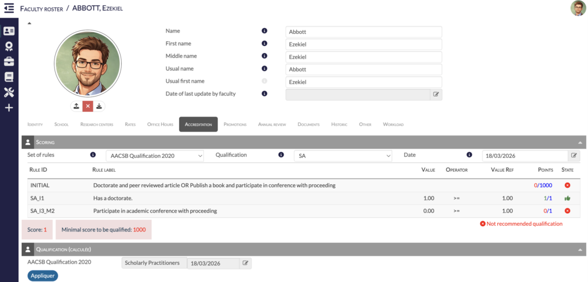
Task: Click the download photo icon button
Action: click(x=99, y=106)
